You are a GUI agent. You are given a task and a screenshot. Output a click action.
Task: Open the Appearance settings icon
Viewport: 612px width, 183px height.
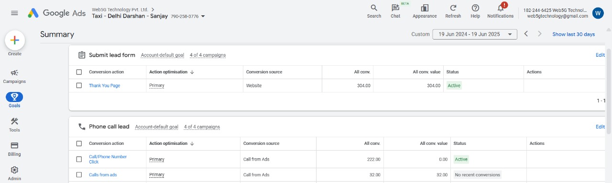(425, 8)
